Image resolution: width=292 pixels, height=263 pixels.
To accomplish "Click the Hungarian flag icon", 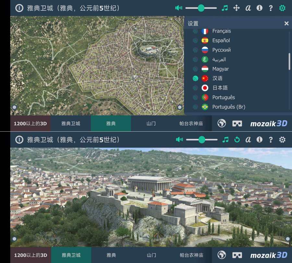I will 205,69.
